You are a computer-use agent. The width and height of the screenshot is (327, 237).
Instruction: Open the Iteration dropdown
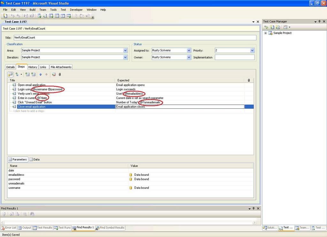point(125,57)
